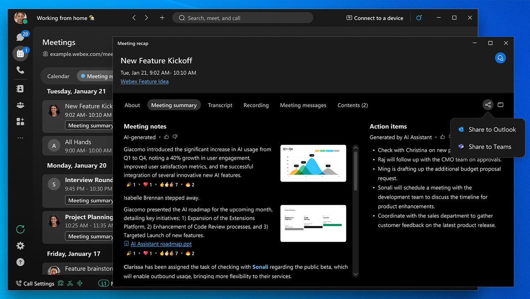Switch to the About tab
530x299 pixels.
tap(132, 105)
